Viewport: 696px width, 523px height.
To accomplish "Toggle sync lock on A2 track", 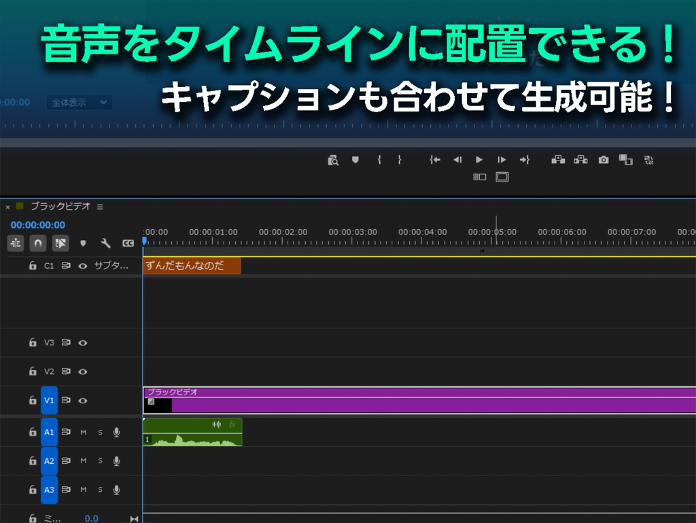I will point(66,461).
